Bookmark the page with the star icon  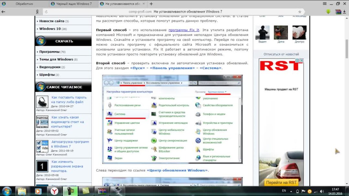pyautogui.click(x=300, y=12)
